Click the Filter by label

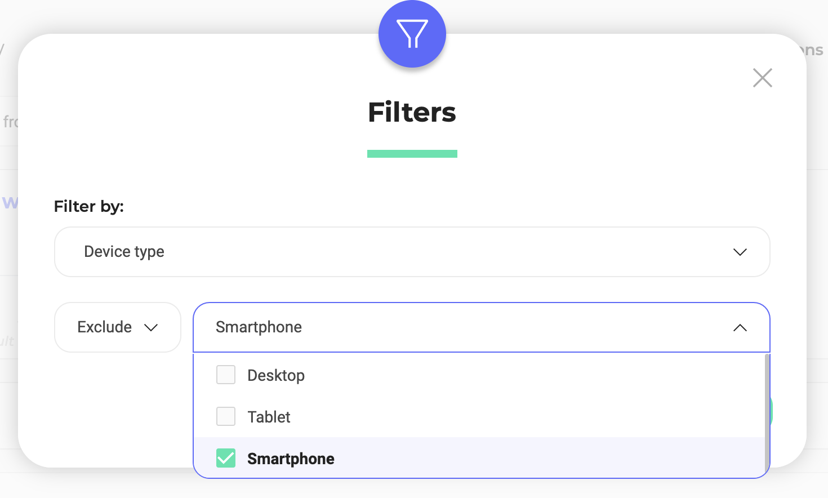[x=89, y=206]
